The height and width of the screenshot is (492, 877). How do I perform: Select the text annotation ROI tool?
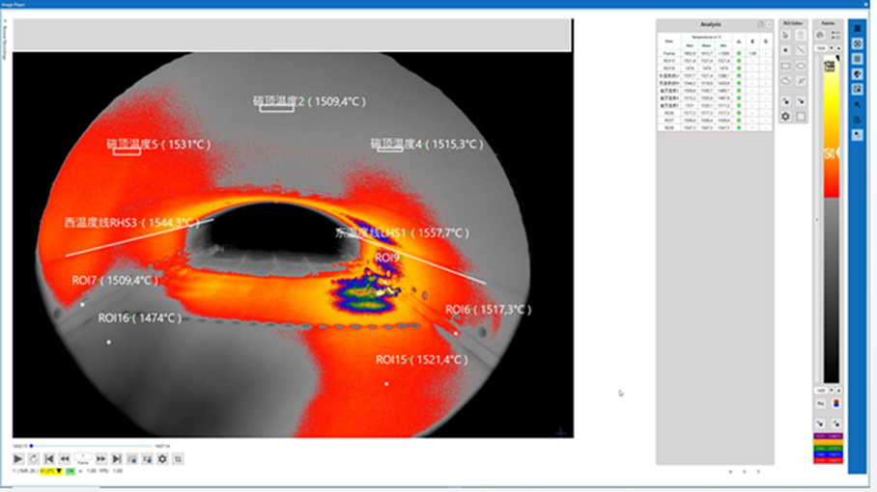[x=801, y=81]
